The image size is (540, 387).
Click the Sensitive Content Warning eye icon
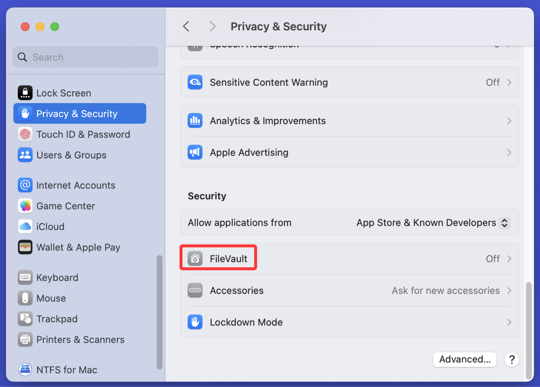point(195,83)
